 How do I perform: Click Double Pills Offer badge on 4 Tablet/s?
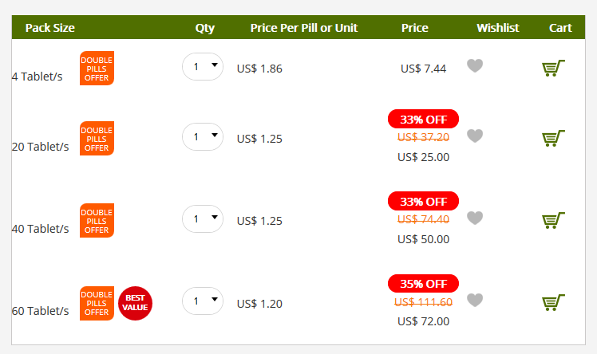point(97,69)
